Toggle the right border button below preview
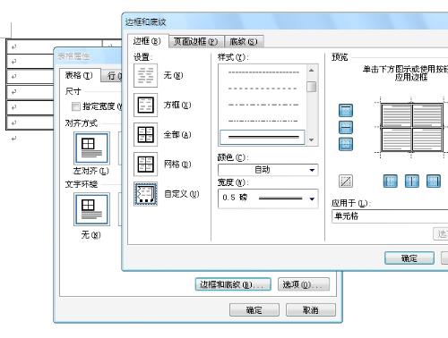The height and width of the screenshot is (338, 448). click(x=434, y=181)
